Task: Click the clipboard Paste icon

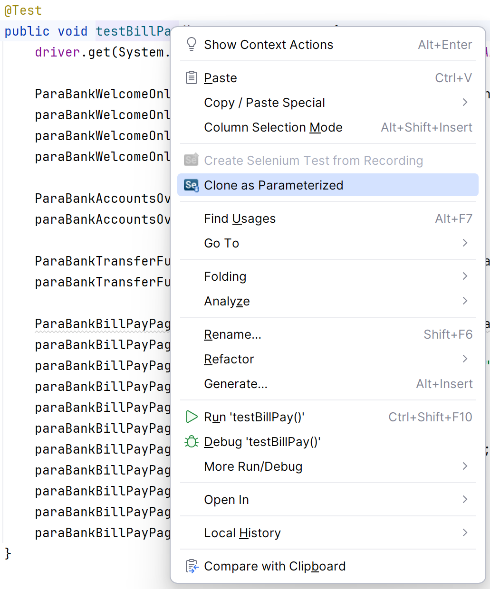Action: pyautogui.click(x=191, y=77)
